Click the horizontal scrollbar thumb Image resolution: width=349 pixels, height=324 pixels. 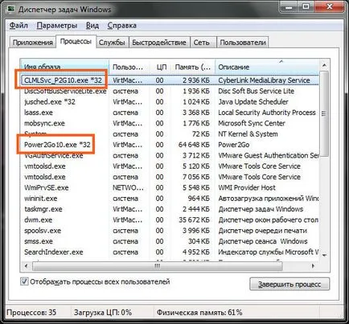[158, 266]
